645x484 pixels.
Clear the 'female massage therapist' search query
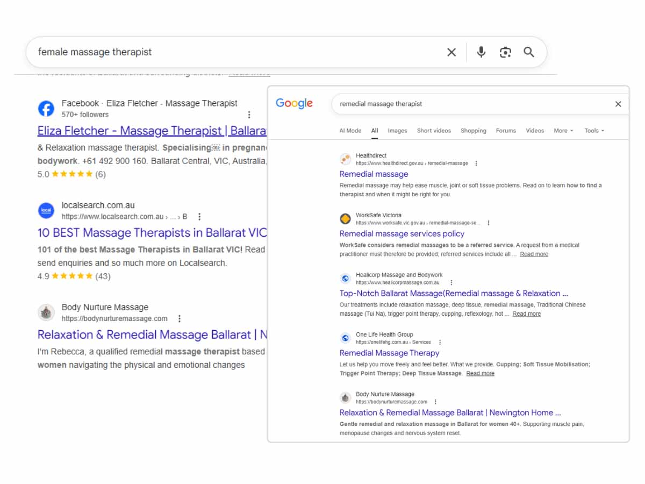pyautogui.click(x=451, y=52)
